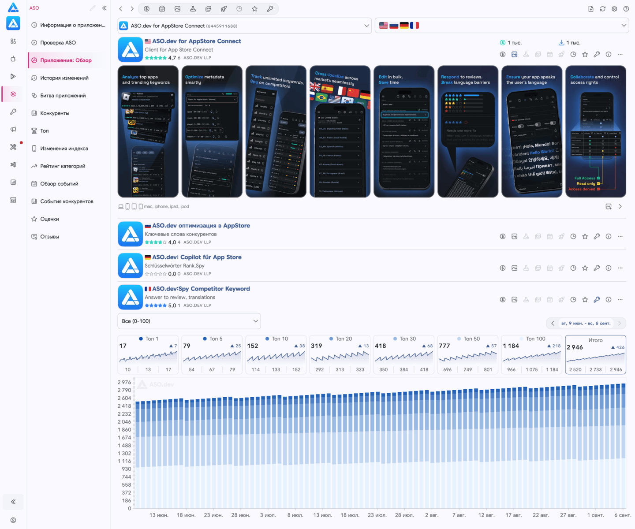Go to Конкуренты in the sidebar

68,113
